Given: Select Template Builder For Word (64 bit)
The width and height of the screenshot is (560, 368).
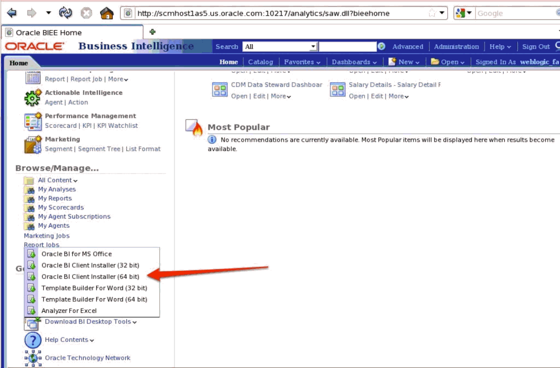Looking at the screenshot, I should (x=92, y=300).
